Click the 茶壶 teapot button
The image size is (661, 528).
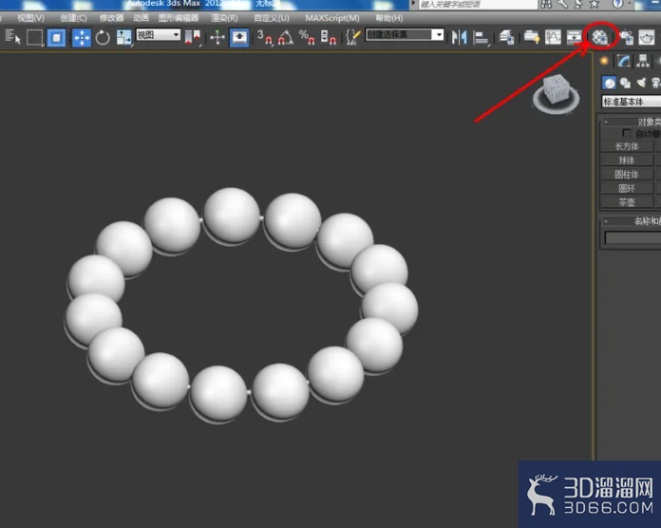[627, 202]
